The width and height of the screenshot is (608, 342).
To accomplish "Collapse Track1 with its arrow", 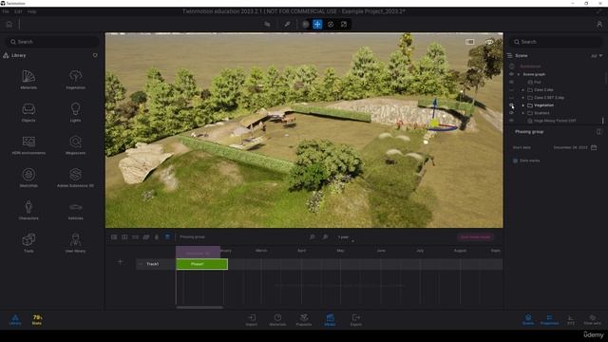I will [x=141, y=264].
